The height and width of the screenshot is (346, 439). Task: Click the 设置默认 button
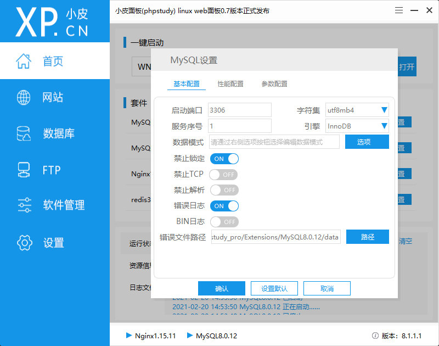click(x=274, y=288)
